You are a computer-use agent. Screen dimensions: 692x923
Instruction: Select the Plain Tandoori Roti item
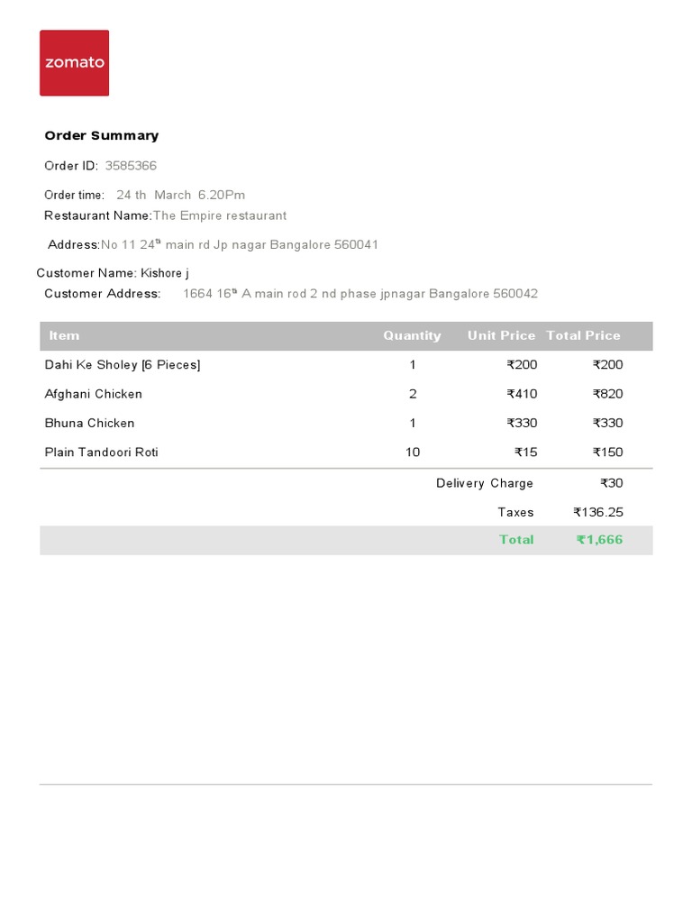[x=102, y=452]
